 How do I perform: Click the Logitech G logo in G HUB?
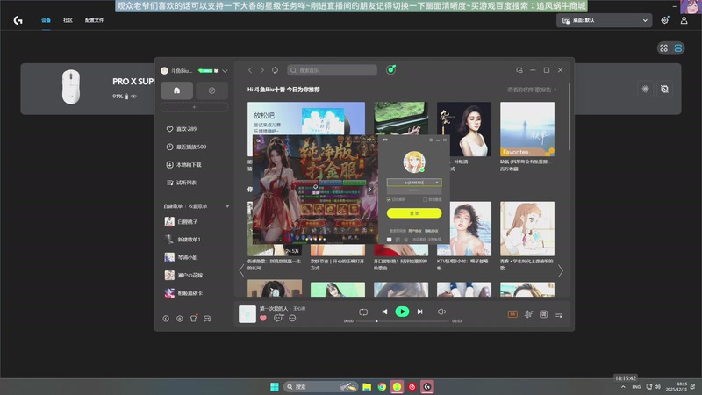point(18,20)
